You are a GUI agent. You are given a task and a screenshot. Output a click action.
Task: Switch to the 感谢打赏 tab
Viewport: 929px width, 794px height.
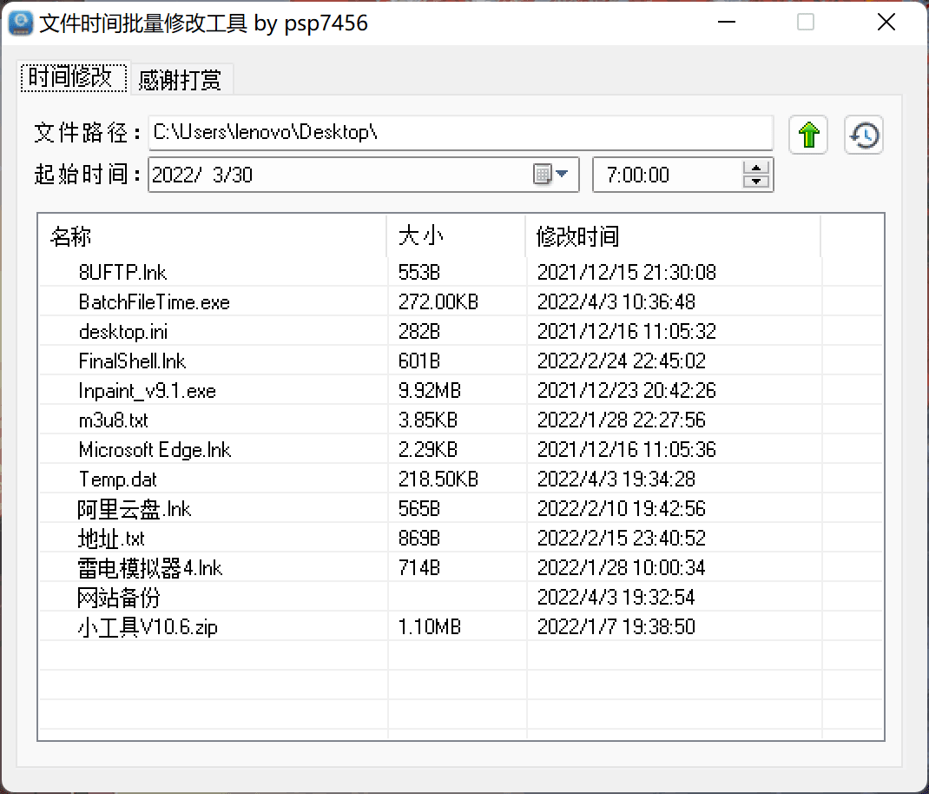(x=180, y=80)
